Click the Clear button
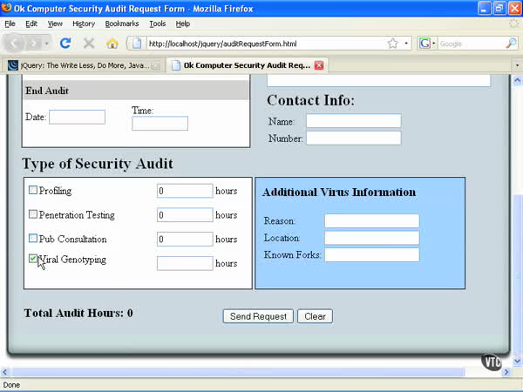 tap(315, 316)
